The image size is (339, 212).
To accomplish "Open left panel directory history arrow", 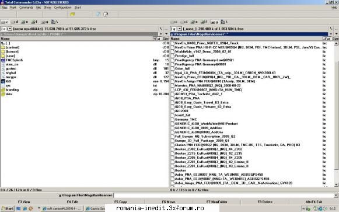I will pos(166,34).
